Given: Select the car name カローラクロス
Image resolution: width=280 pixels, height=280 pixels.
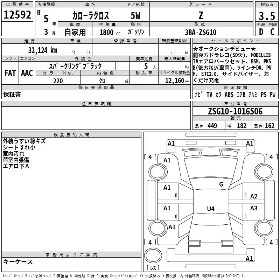Looking at the screenshot, I should tap(91, 15).
